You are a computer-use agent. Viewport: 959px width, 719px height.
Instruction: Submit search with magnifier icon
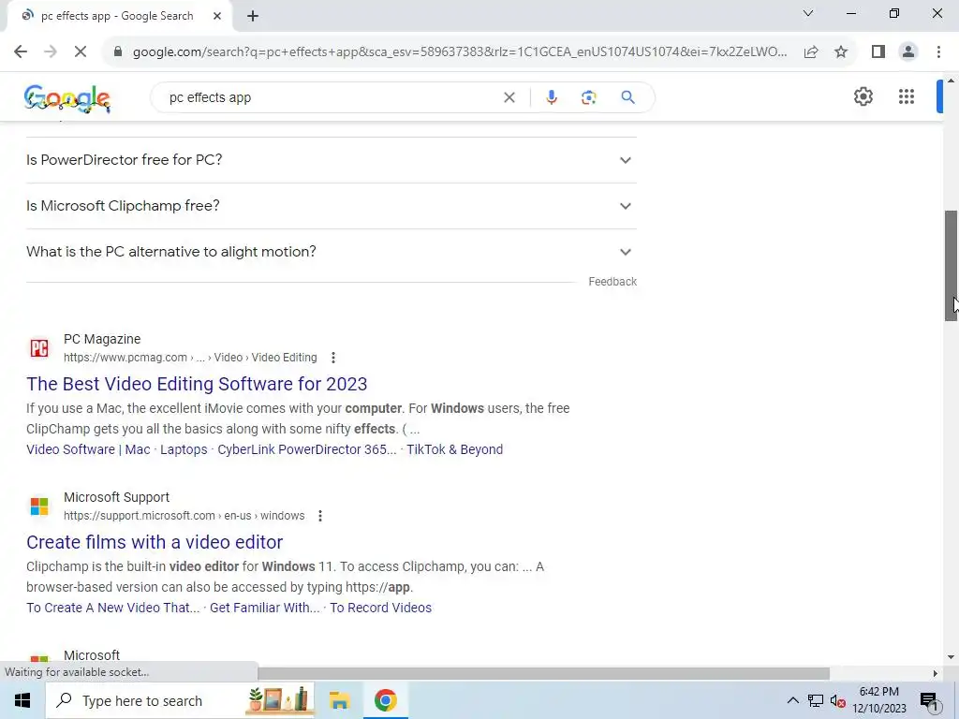pos(627,97)
